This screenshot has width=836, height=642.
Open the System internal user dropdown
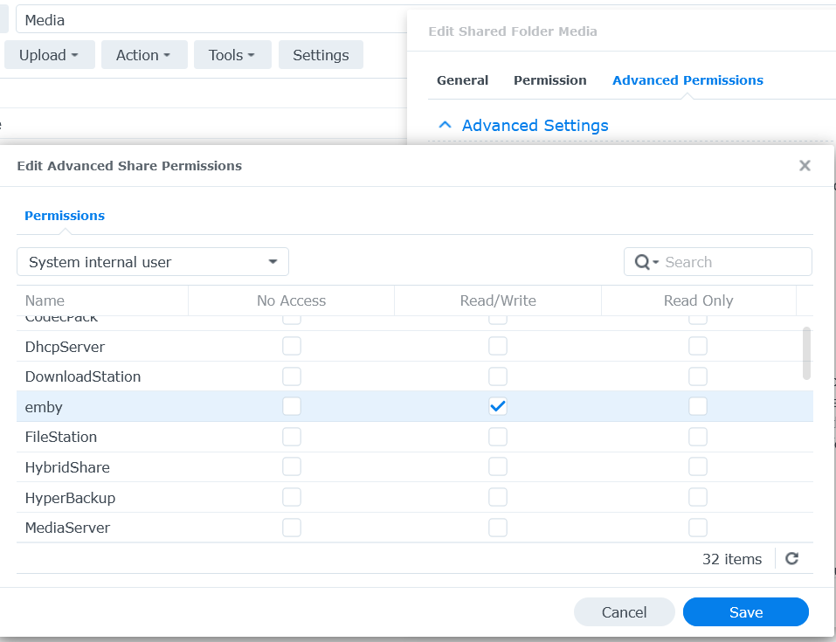tap(153, 262)
